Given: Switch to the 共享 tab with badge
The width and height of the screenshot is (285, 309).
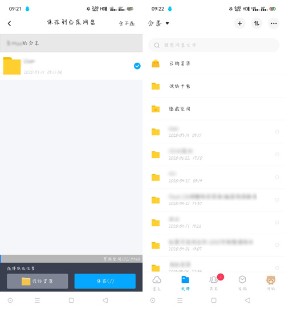Looking at the screenshot, I should 214,283.
